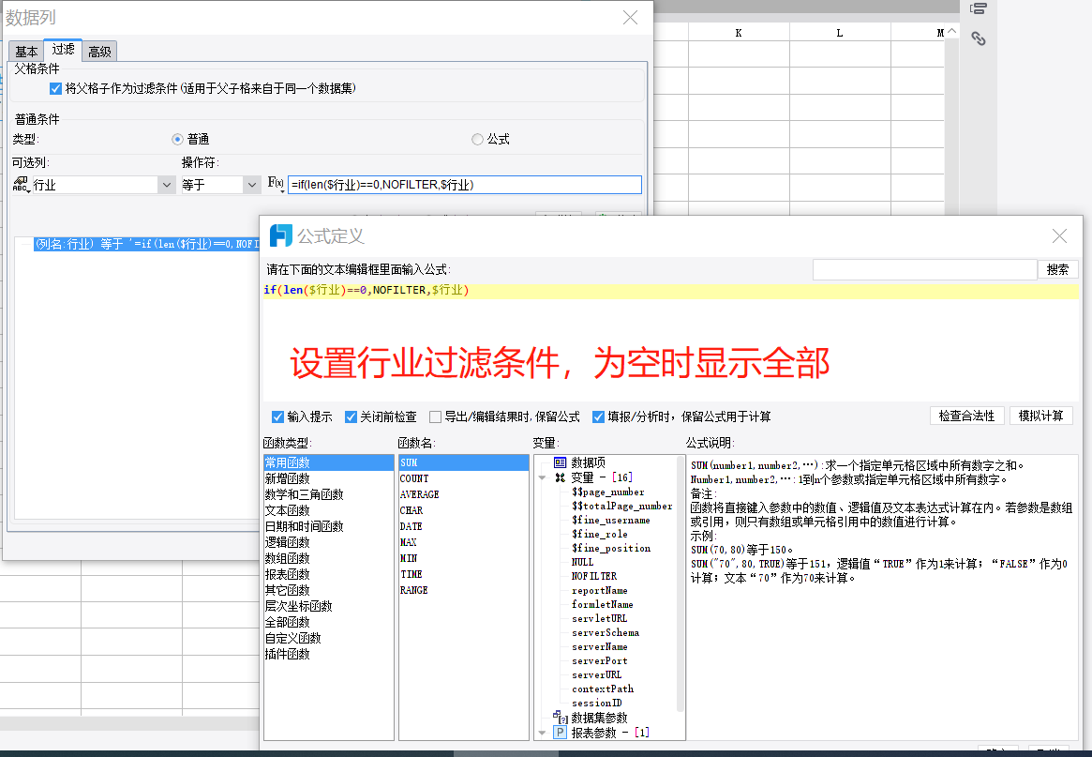Open the 可选列 行业 dropdown
Image resolution: width=1092 pixels, height=757 pixels.
click(167, 185)
